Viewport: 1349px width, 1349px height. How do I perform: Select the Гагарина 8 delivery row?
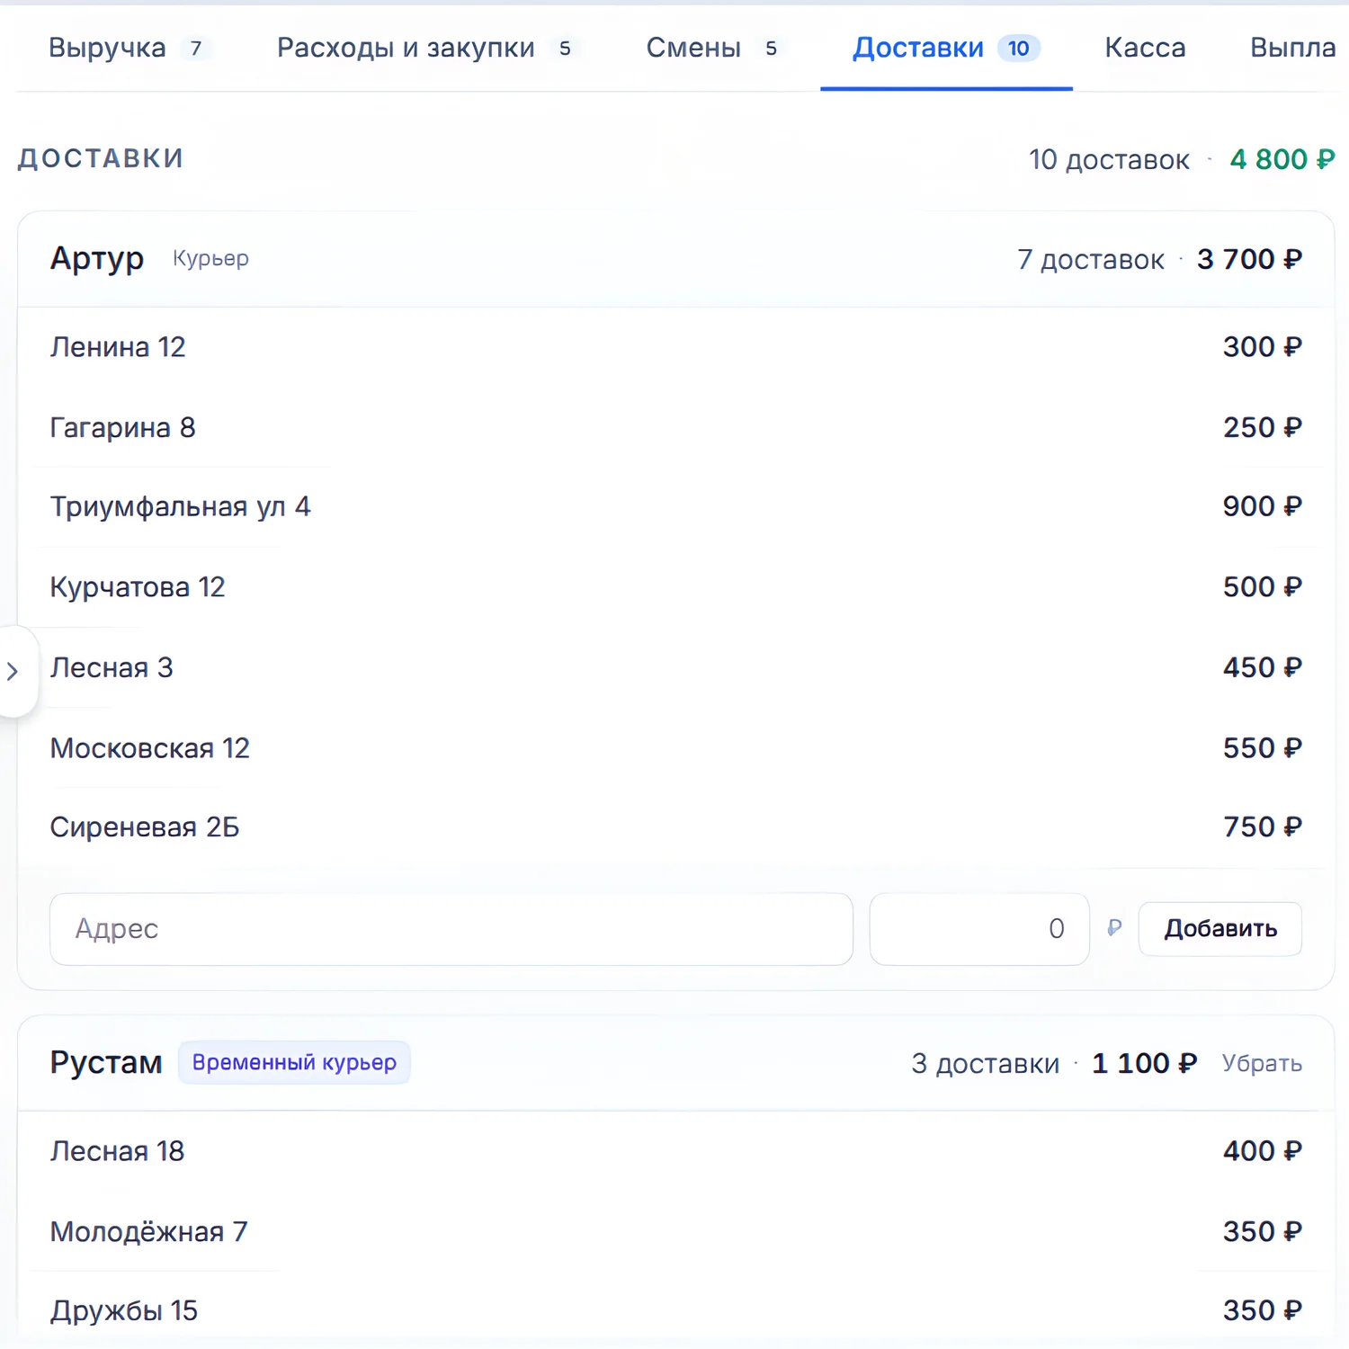[675, 427]
